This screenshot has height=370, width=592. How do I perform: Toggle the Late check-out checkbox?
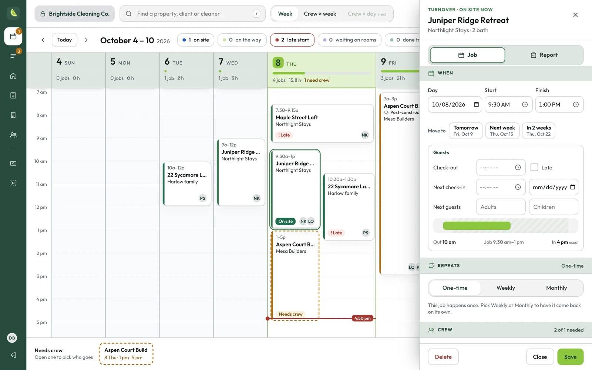pos(534,168)
